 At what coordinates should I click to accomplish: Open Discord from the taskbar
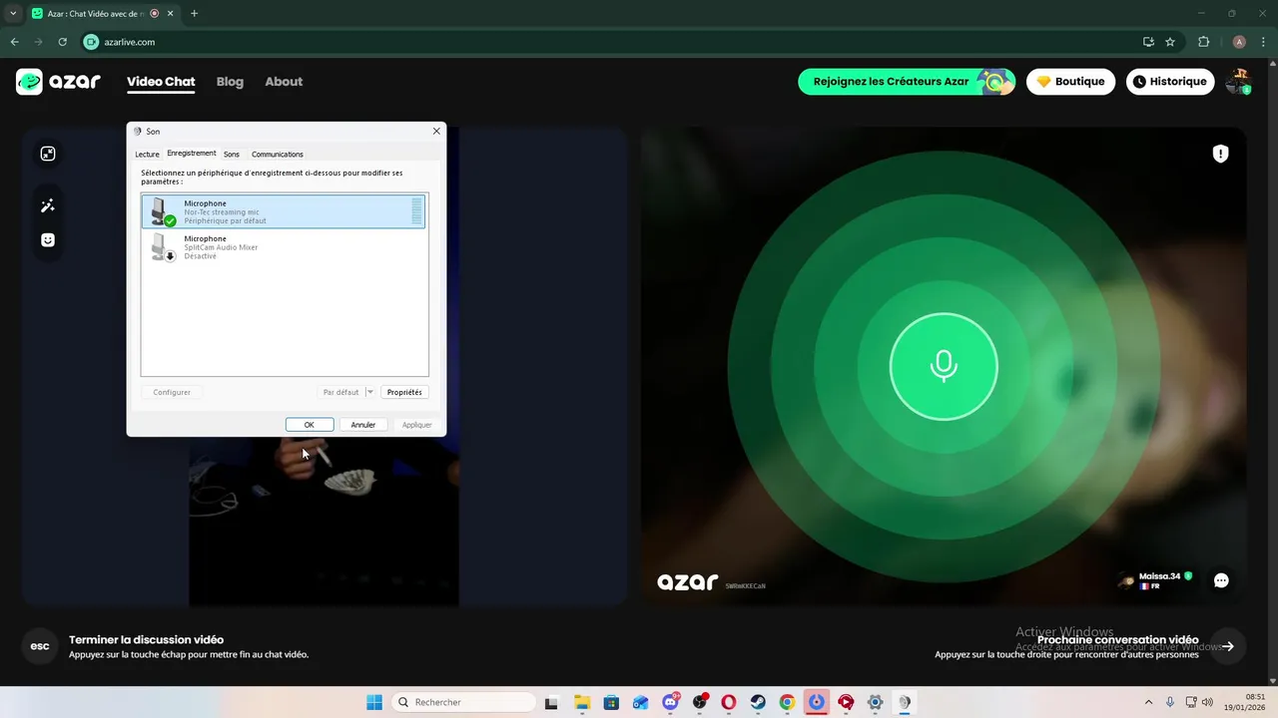[670, 702]
